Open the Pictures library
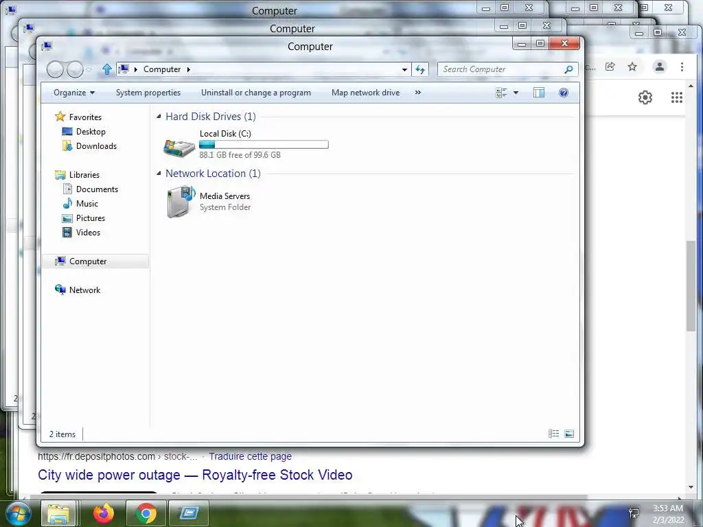The height and width of the screenshot is (527, 703). [90, 218]
